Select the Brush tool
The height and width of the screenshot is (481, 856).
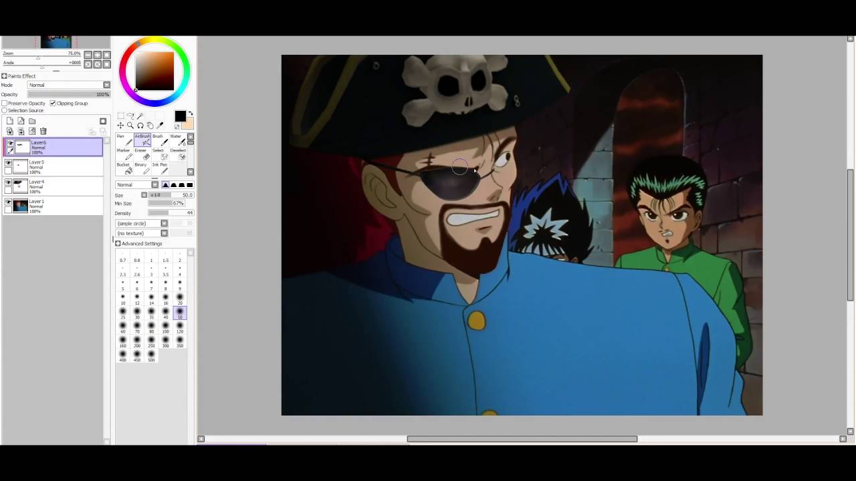click(160, 140)
